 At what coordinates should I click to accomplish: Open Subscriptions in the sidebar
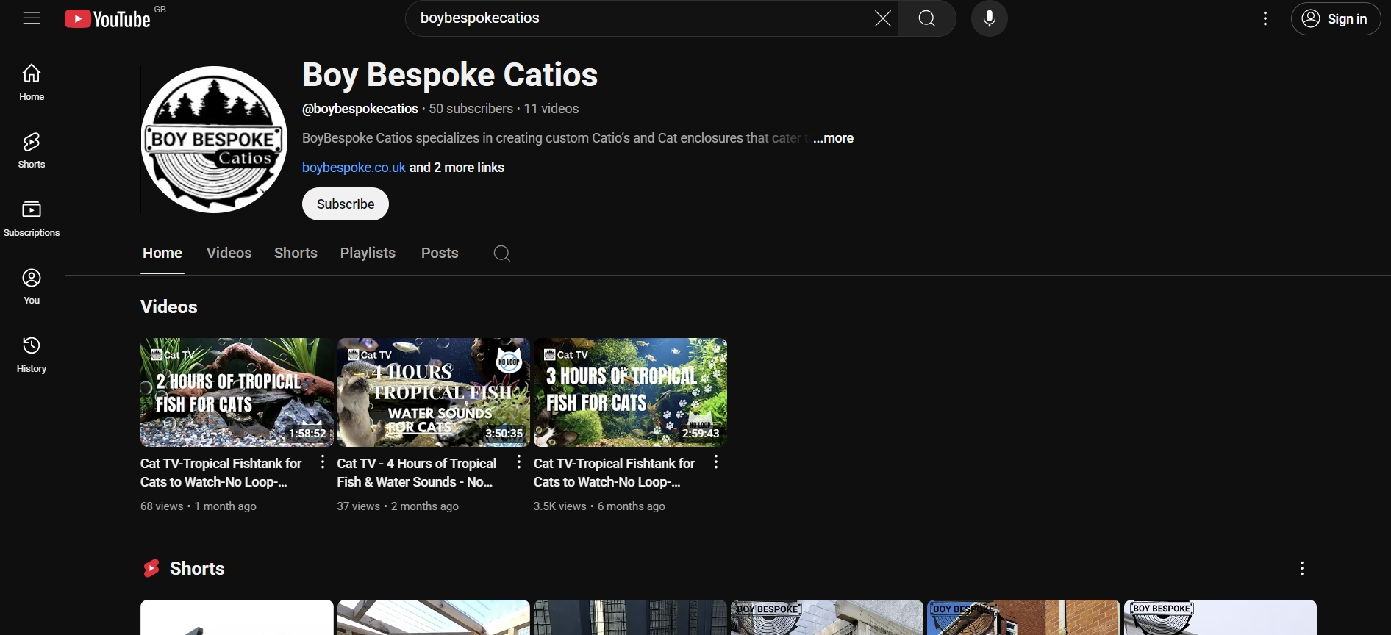(32, 219)
